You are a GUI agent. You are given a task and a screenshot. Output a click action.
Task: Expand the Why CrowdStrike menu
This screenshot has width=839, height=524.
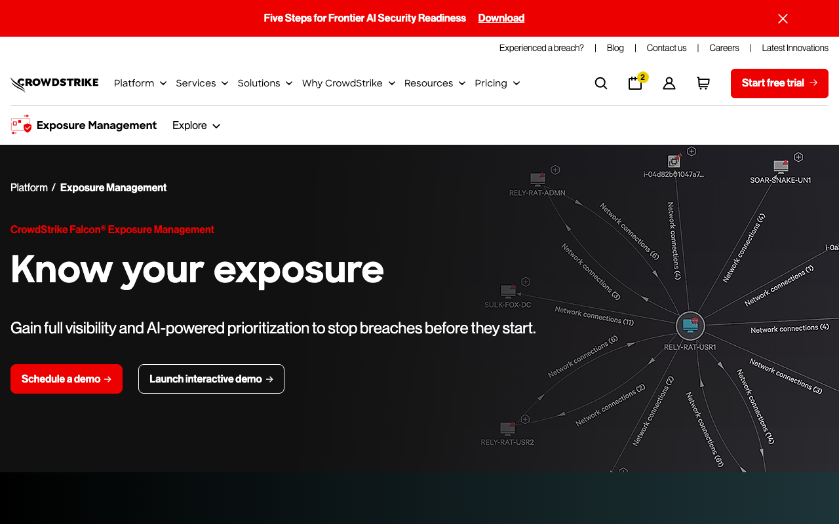click(349, 83)
